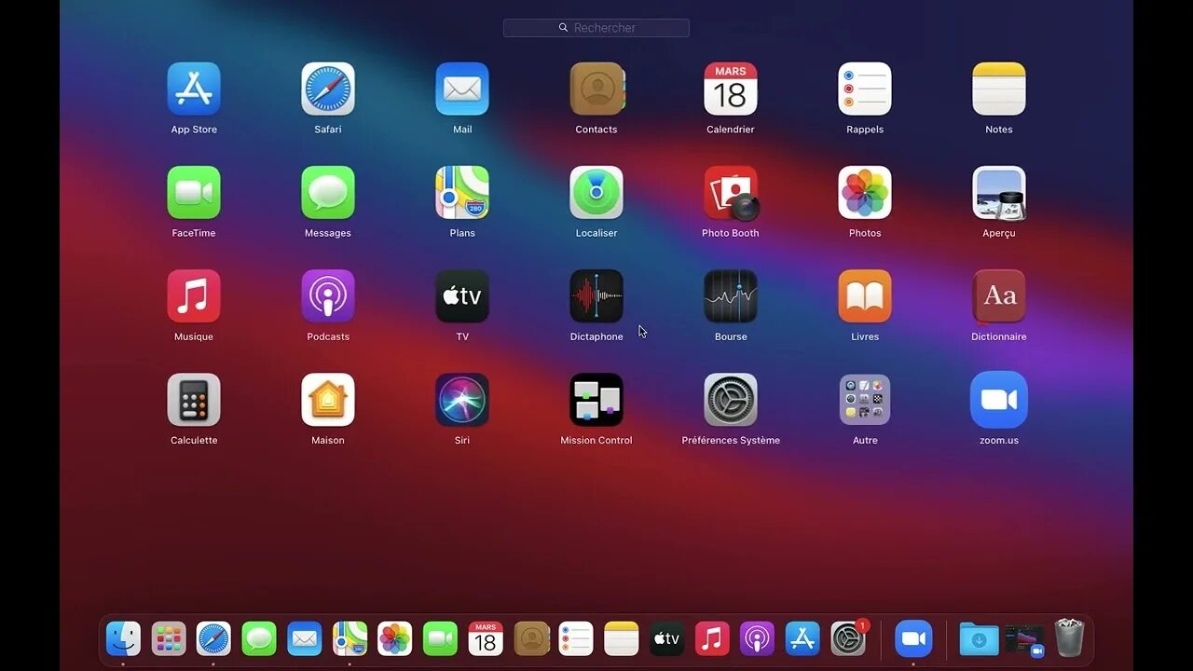Image resolution: width=1193 pixels, height=671 pixels.
Task: Launch the Livres app
Action: pyautogui.click(x=865, y=296)
